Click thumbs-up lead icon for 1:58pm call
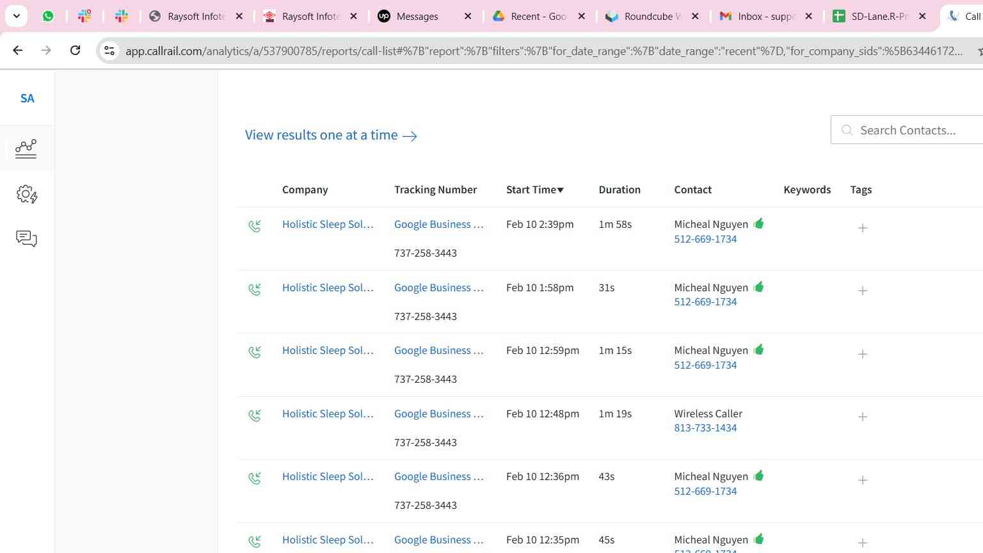 click(x=759, y=287)
